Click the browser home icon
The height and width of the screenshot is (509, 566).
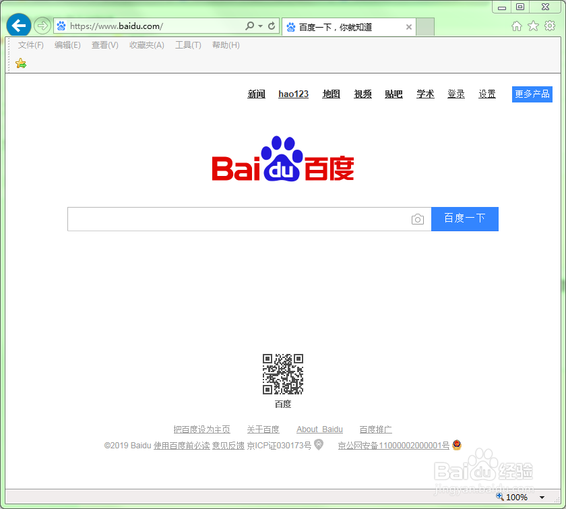pos(516,25)
